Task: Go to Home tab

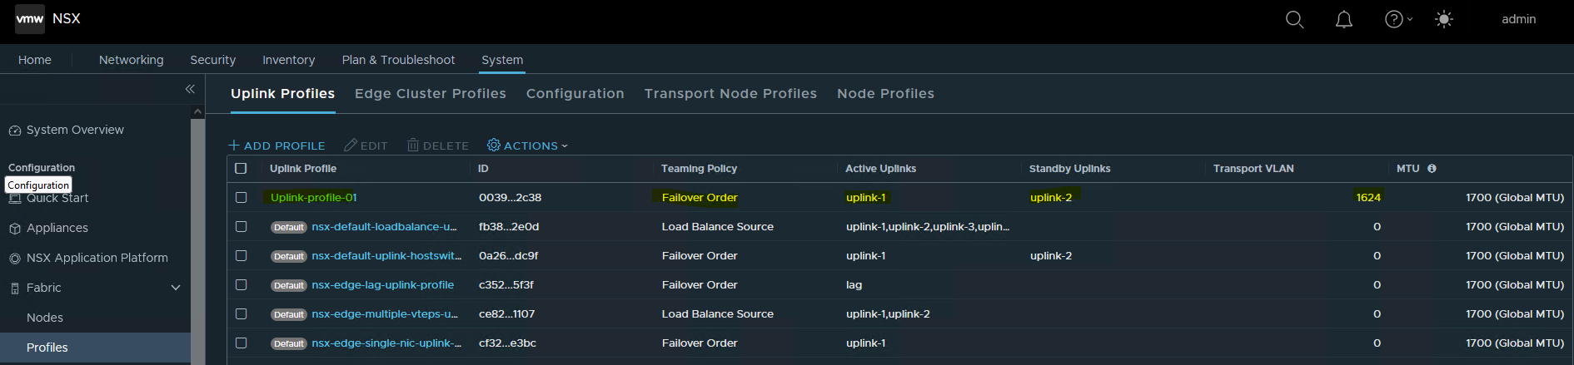Action: click(x=35, y=60)
